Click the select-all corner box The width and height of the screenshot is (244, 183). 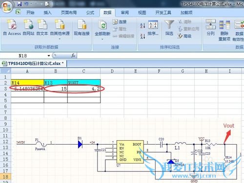point(5,71)
